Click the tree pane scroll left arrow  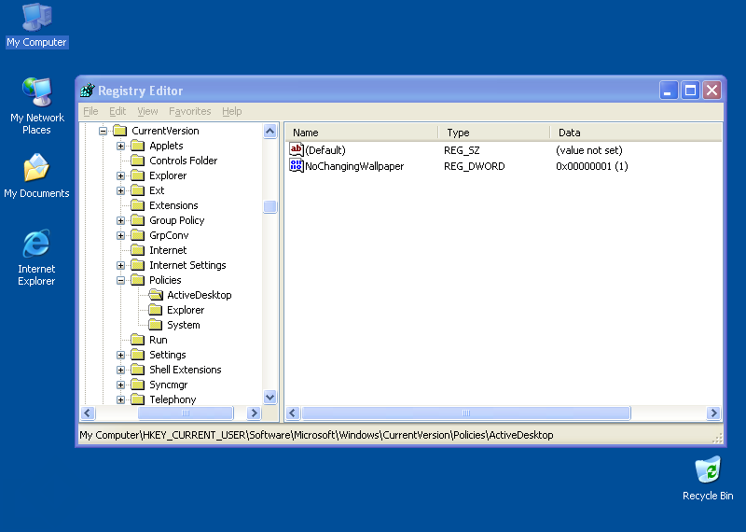point(88,413)
